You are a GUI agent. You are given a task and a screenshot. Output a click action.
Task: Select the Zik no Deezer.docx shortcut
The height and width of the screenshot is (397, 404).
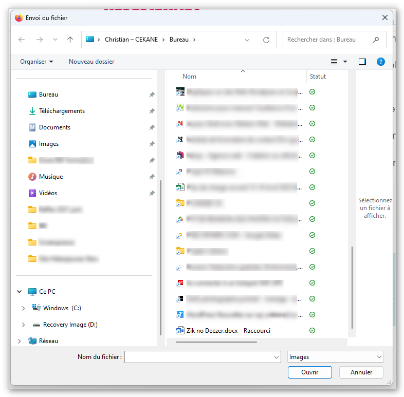229,331
